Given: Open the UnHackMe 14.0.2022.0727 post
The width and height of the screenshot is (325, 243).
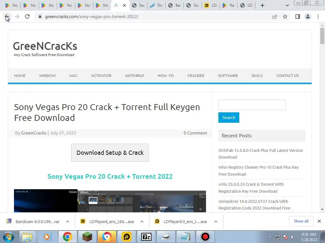Looking at the screenshot, I should [x=254, y=205].
